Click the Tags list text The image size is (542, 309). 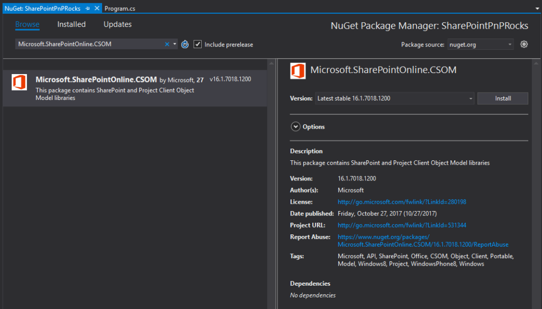(426, 260)
